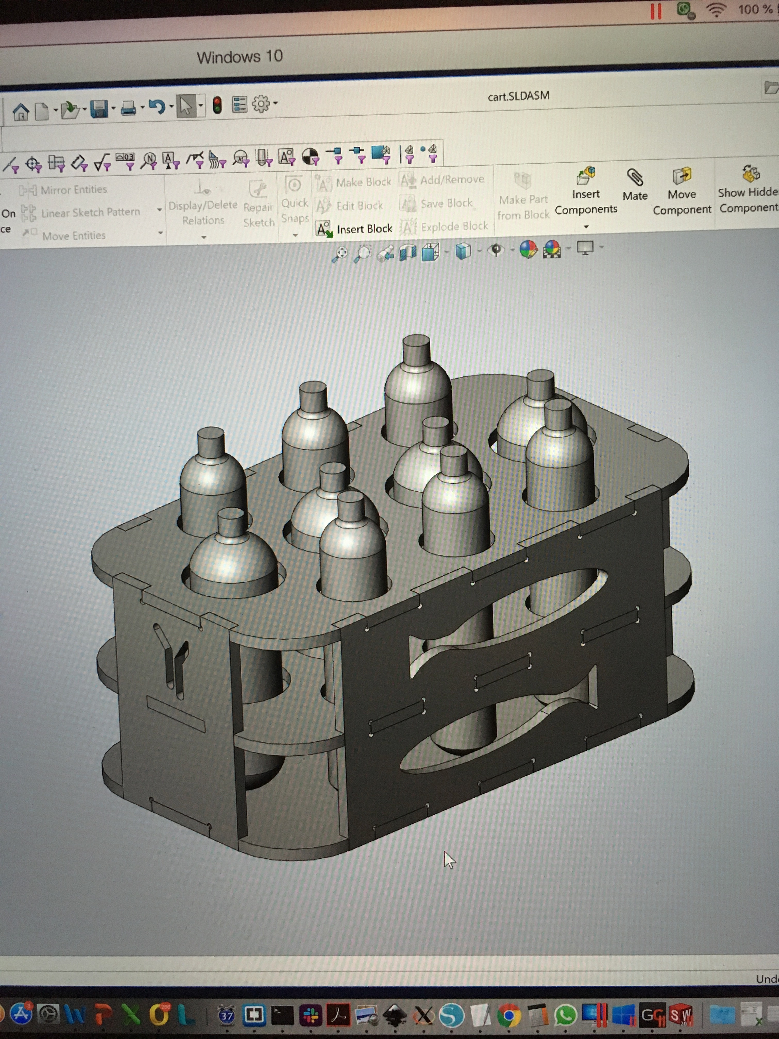Click the Edit Appearance color sphere icon

[528, 249]
